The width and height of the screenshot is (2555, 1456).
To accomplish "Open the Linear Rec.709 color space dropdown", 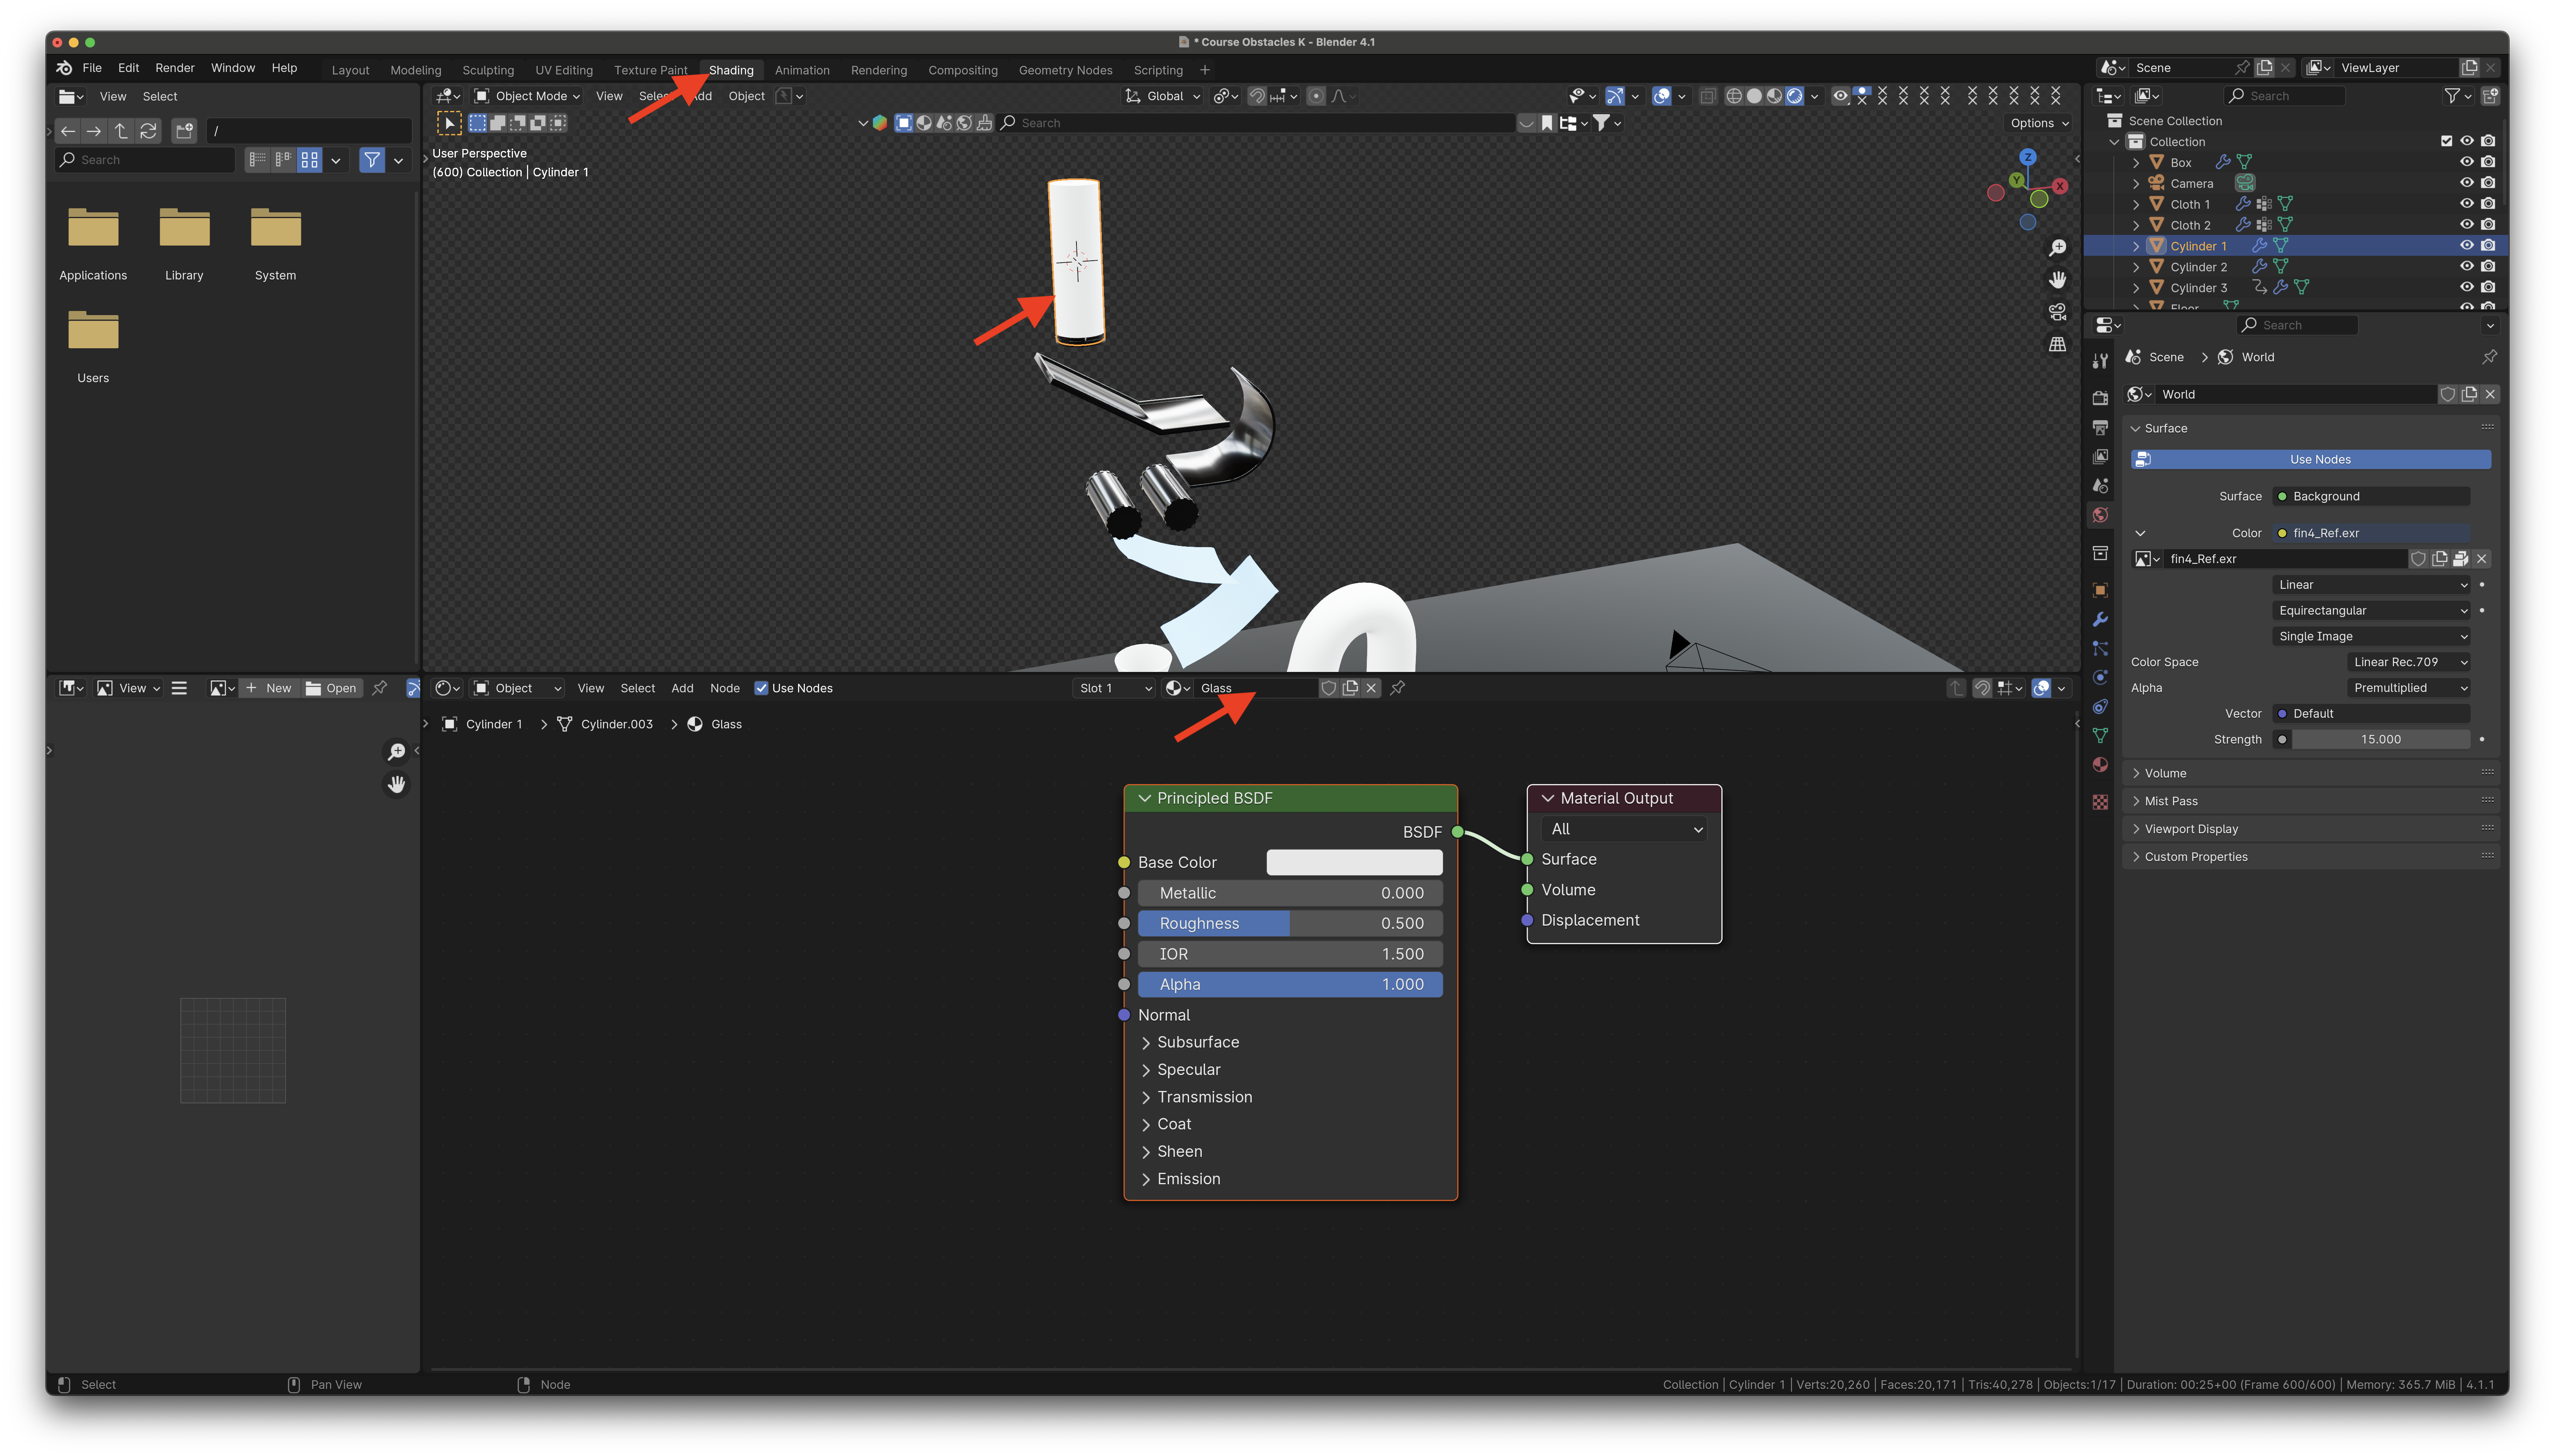I will [x=2409, y=662].
